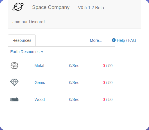Click Wood's 0/Sec production rate
This screenshot has width=149, height=130.
(74, 99)
